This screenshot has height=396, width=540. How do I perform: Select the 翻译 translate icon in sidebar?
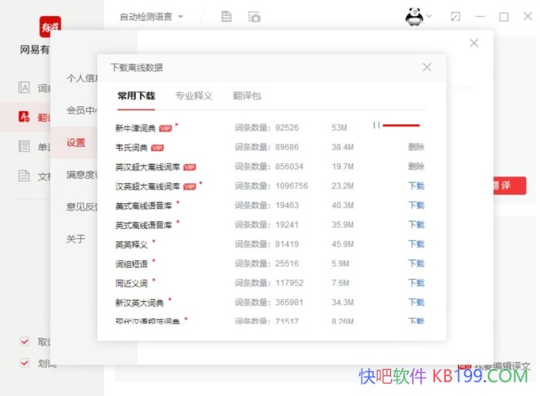pyautogui.click(x=25, y=117)
